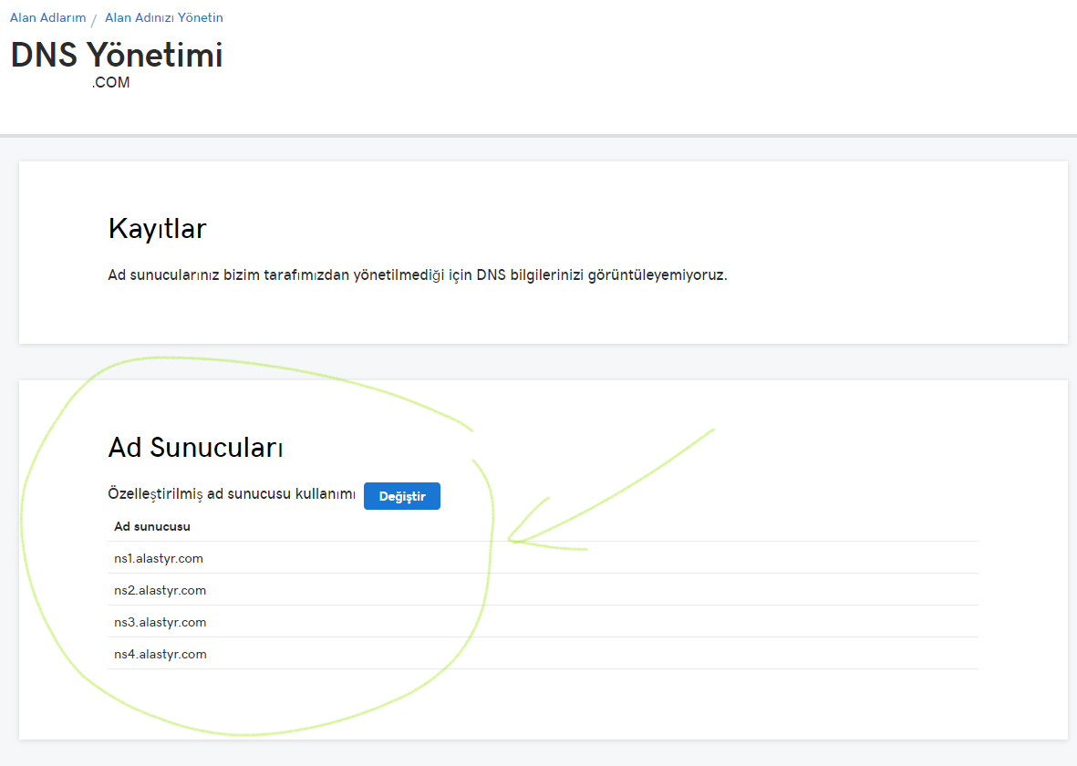Click the message about DNS bilgilerinizi görüntüleyemiyoruz

tap(417, 274)
